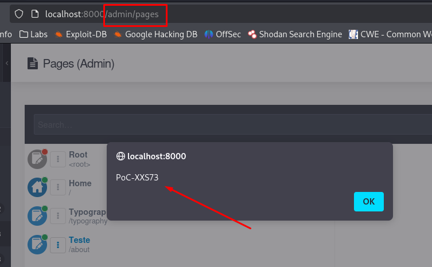
Task: Open the Root page link
Action: 78,155
